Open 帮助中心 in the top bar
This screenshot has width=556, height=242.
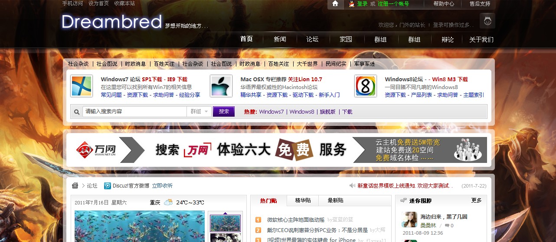click(x=444, y=4)
